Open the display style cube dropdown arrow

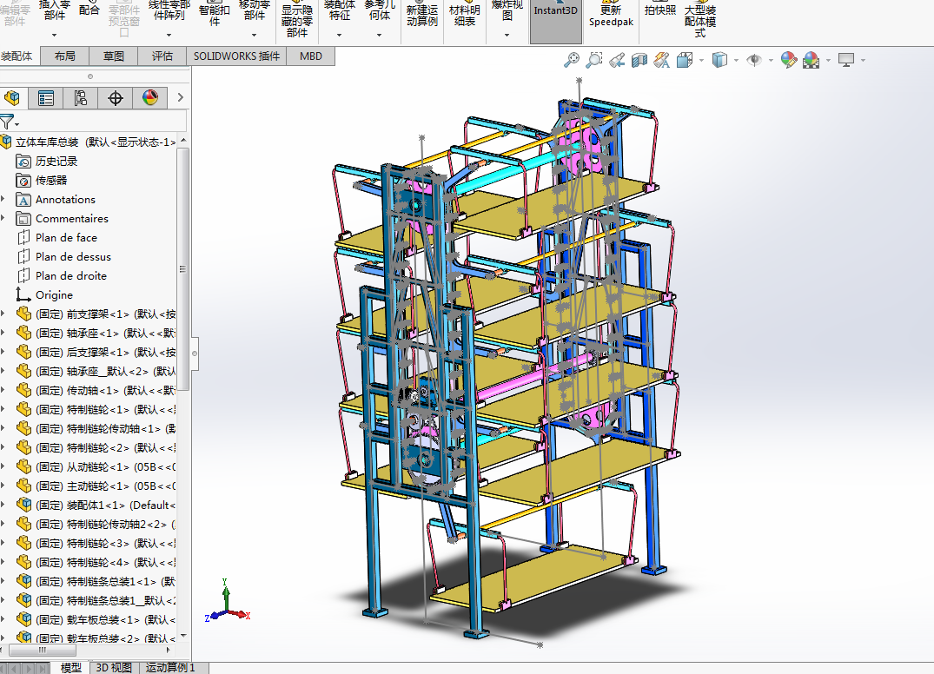click(737, 60)
